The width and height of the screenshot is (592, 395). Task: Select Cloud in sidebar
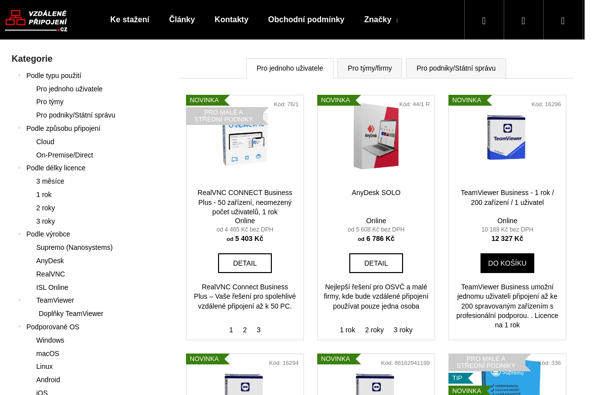click(45, 142)
